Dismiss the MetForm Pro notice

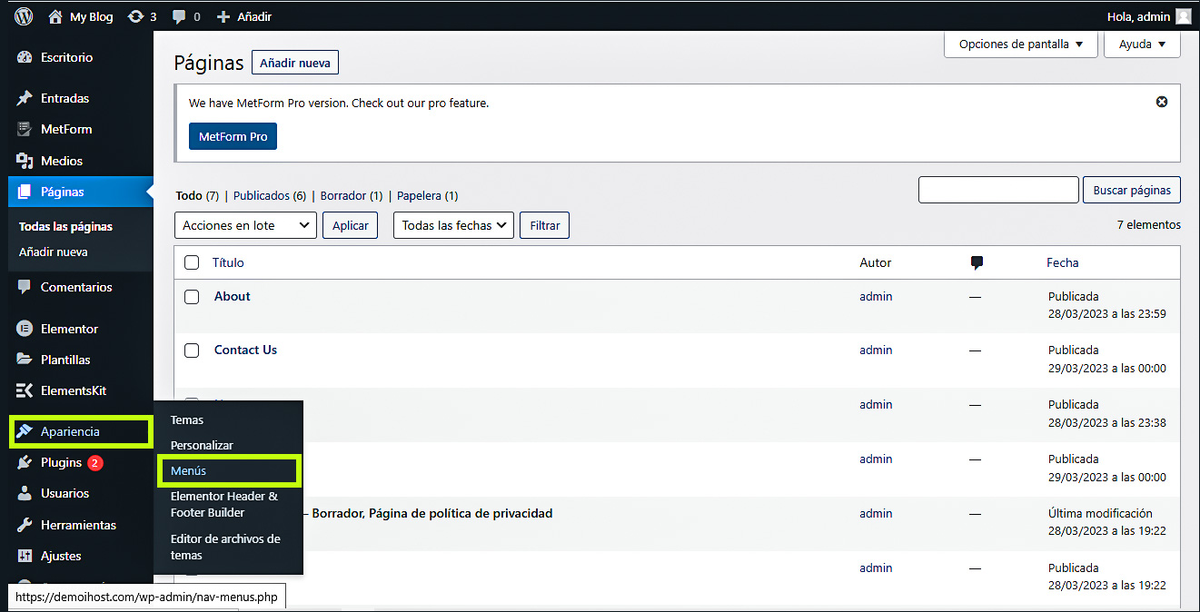point(1161,102)
